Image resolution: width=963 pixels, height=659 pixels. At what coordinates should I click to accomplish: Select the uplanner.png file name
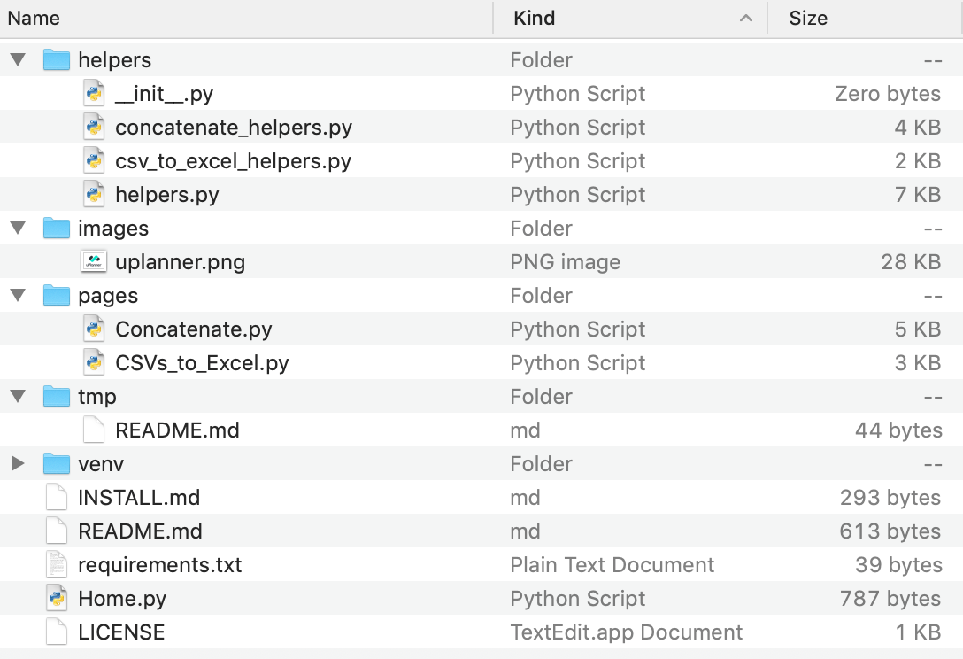[x=181, y=262]
